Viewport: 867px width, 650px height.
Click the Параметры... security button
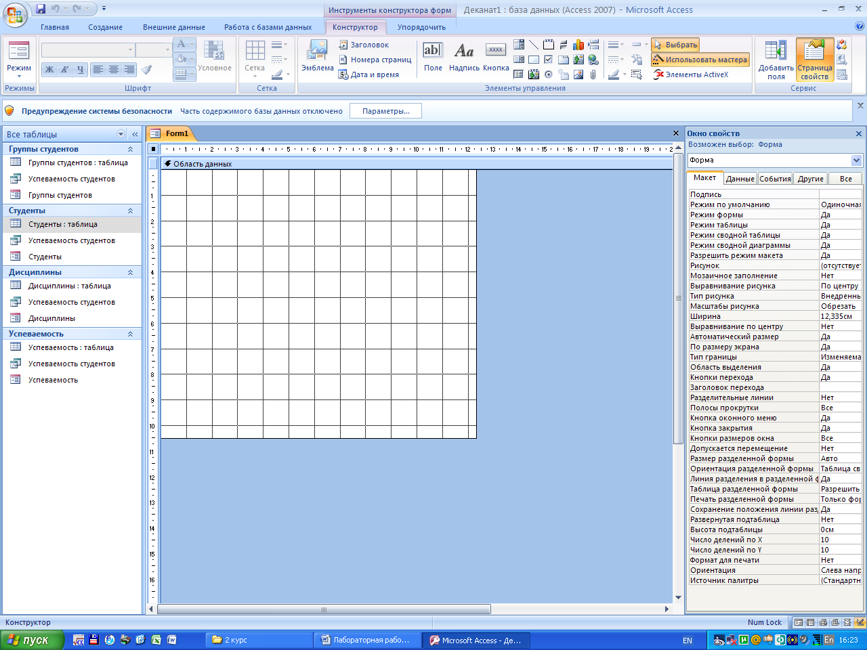385,111
